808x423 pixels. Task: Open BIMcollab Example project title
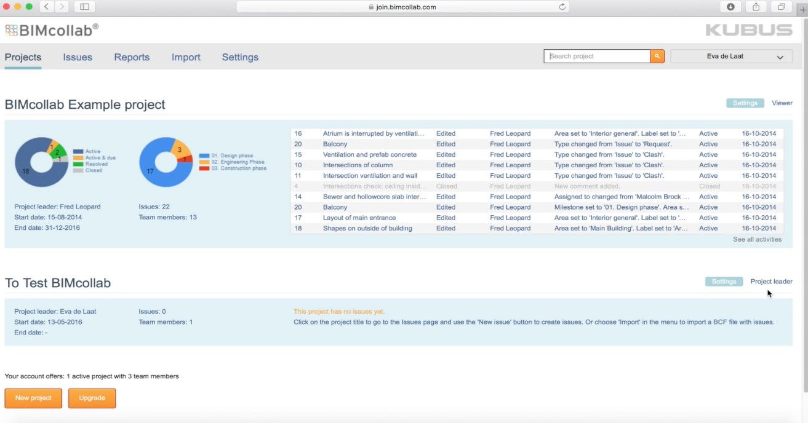85,105
